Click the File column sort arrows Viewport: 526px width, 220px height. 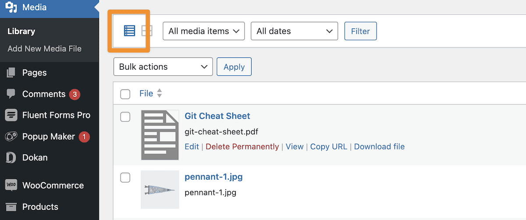[160, 93]
